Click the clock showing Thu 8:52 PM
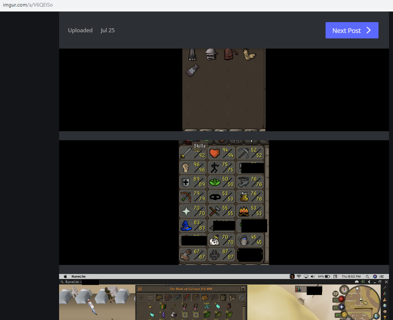Image resolution: width=393 pixels, height=320 pixels. point(351,277)
